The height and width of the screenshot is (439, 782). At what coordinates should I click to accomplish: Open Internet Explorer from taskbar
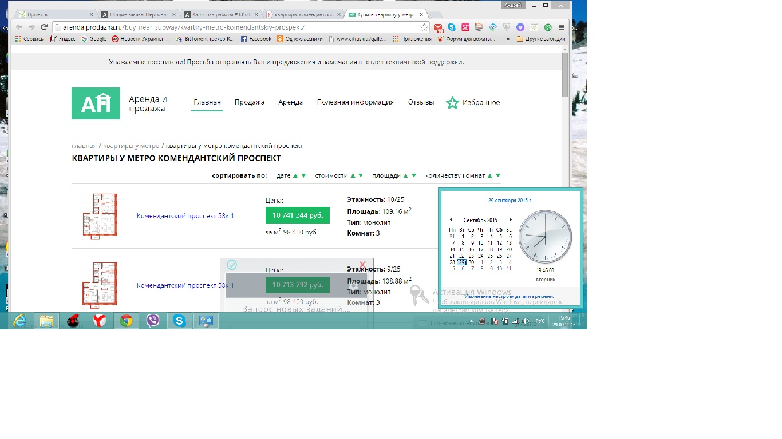click(x=20, y=321)
